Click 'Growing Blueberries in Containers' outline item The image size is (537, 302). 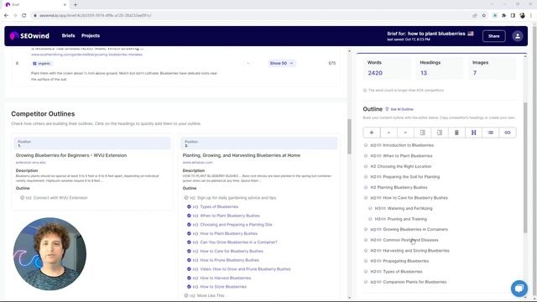tap(415, 229)
